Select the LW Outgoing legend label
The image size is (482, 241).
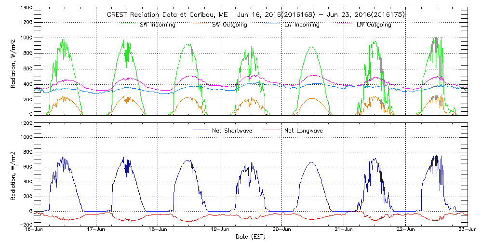click(x=374, y=25)
